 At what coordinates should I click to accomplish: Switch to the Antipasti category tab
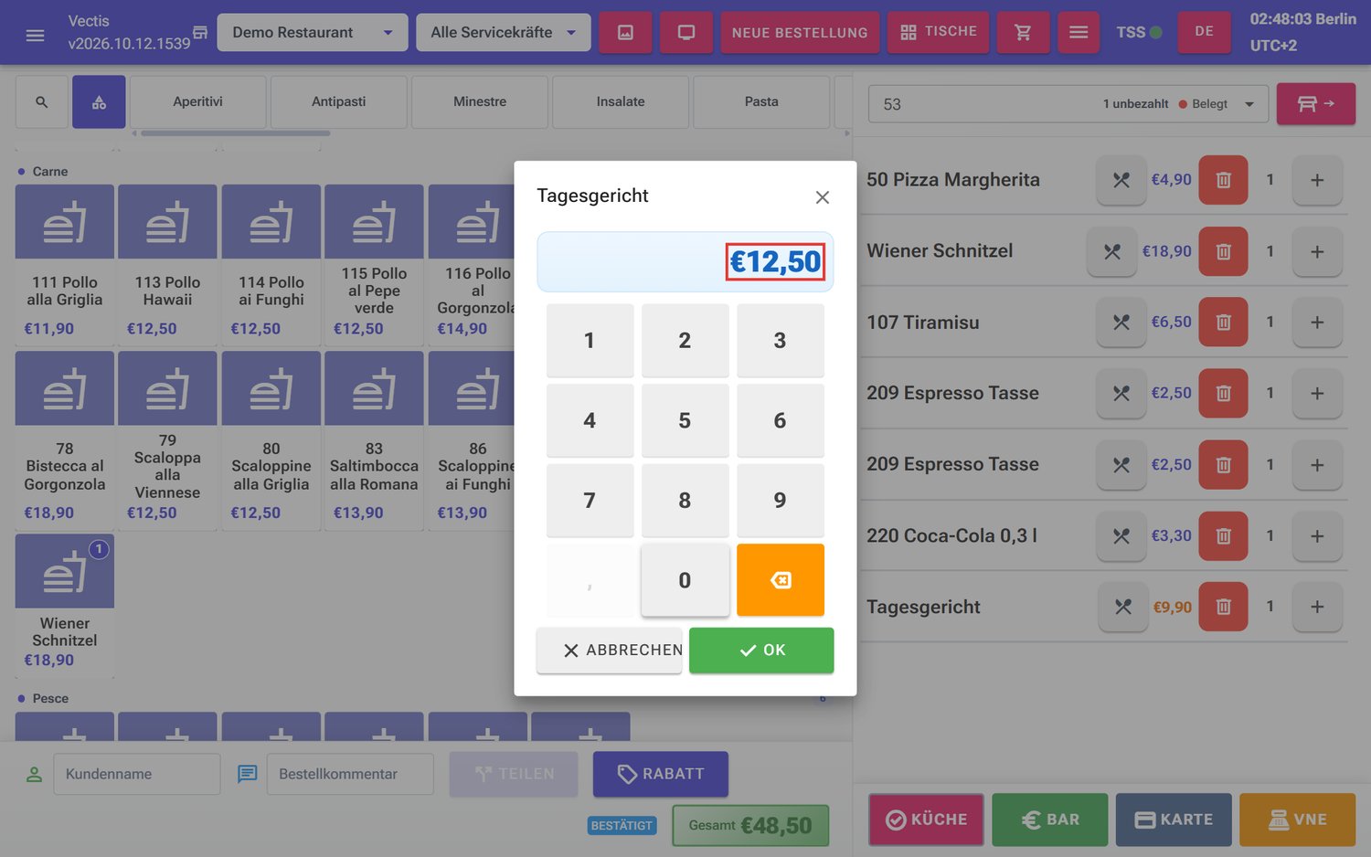[x=339, y=101]
